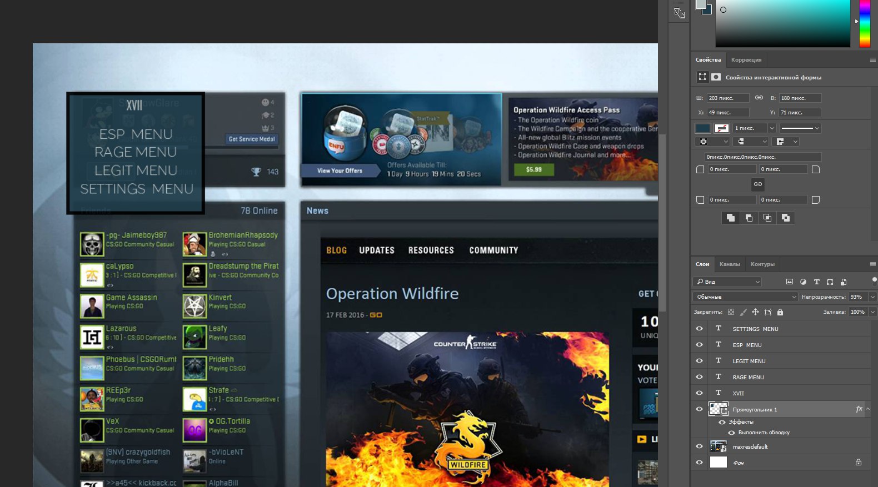Filter layers by adjustment layers icon
Screen dimensions: 878x487
[x=803, y=282]
